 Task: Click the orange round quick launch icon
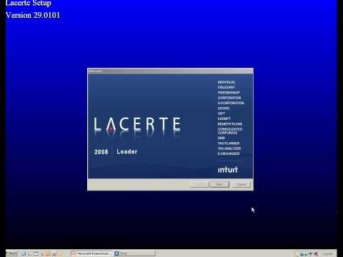click(48, 253)
